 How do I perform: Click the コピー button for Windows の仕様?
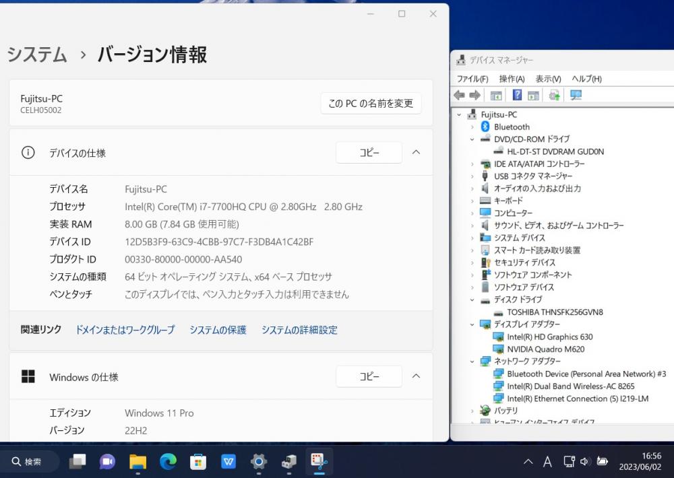[369, 376]
